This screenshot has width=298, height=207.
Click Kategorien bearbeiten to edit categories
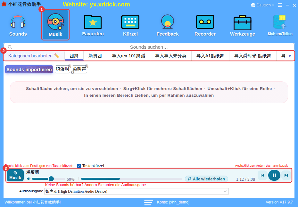[34, 56]
